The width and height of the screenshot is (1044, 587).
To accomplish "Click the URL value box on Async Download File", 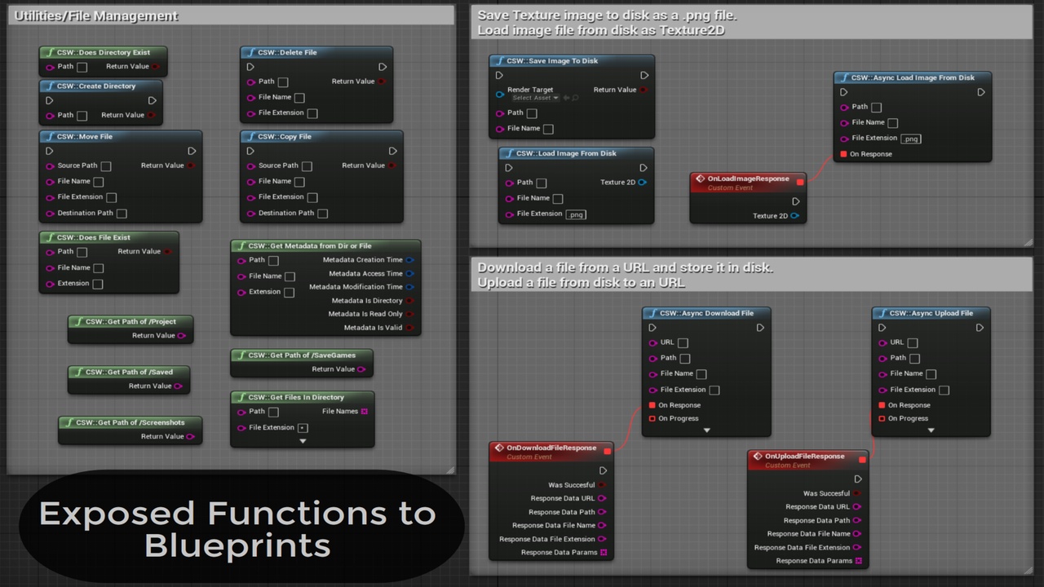I will [x=683, y=343].
